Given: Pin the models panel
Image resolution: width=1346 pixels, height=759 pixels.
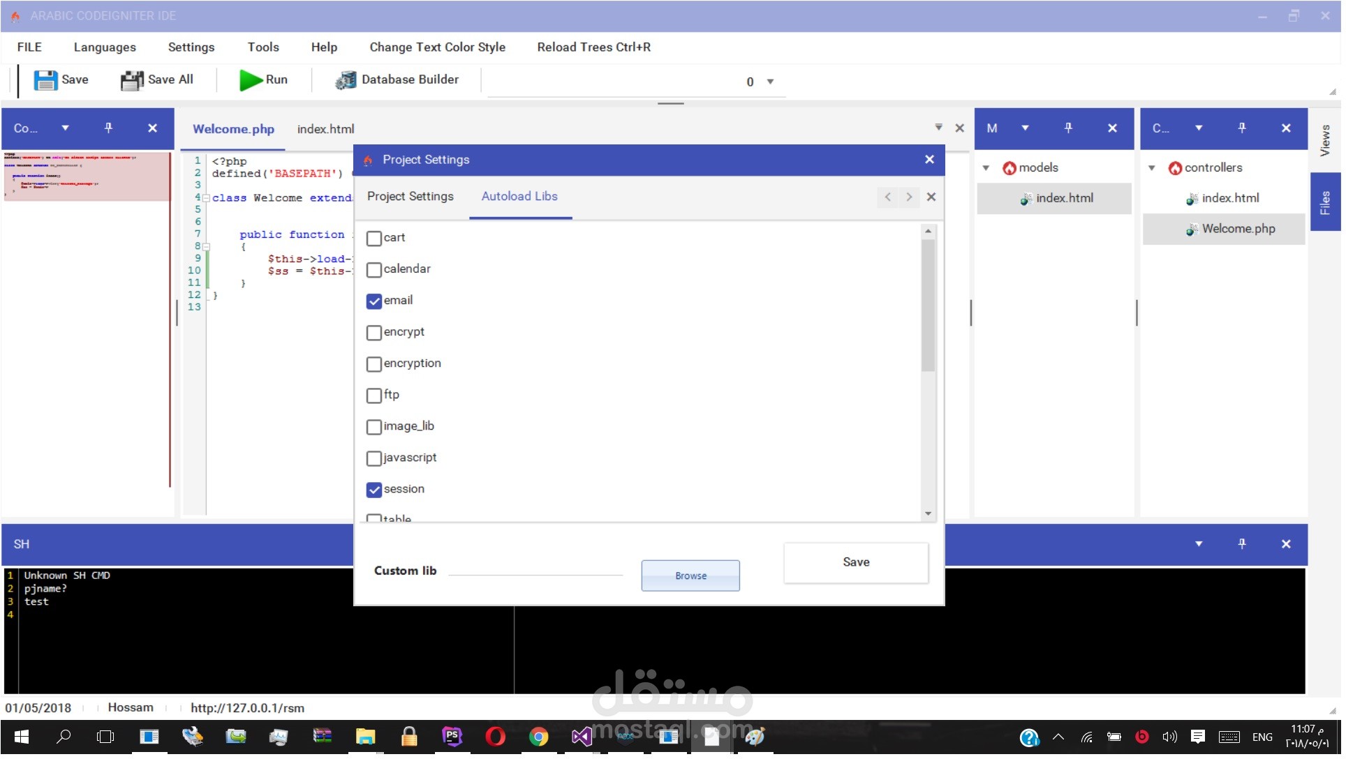Looking at the screenshot, I should pyautogui.click(x=1067, y=128).
